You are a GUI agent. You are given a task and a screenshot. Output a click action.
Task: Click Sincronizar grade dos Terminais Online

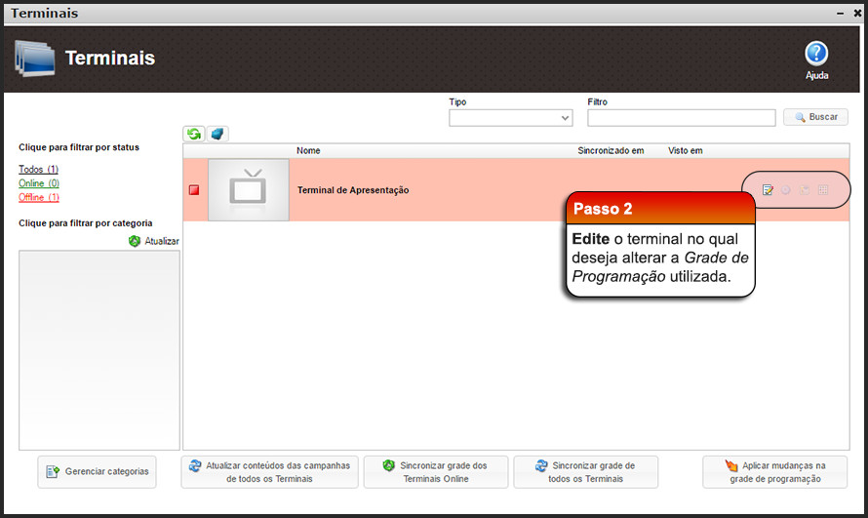(x=436, y=472)
